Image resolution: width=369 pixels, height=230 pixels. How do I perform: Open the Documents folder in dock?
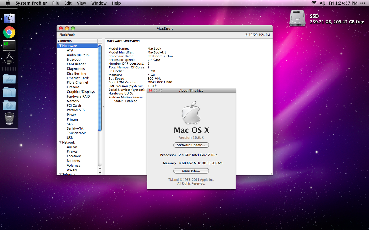click(9, 92)
